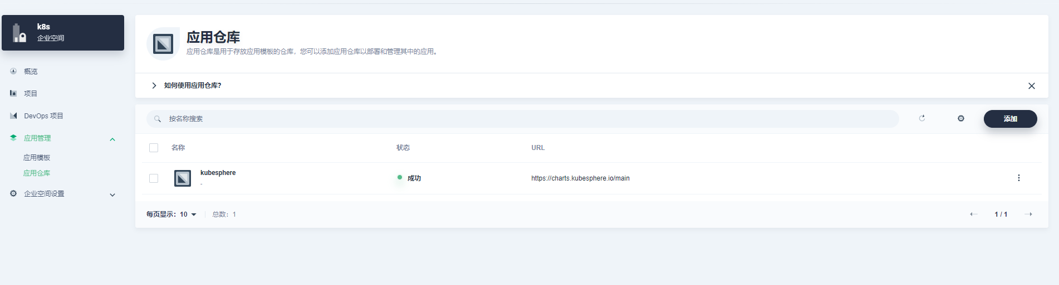Screen dimensions: 1059x285
Task: Click the 项目 sidebar icon
Action: tap(13, 93)
